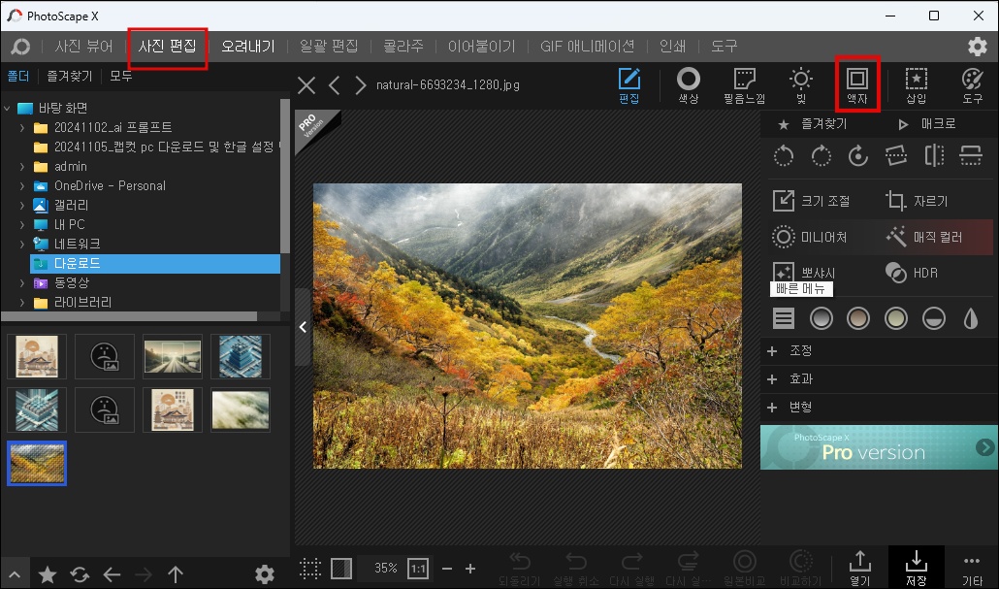Save the image with 저장

tap(917, 567)
